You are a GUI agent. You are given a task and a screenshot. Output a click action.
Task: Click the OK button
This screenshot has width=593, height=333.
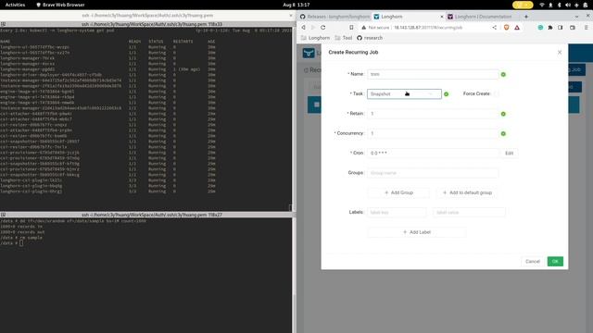(x=555, y=261)
